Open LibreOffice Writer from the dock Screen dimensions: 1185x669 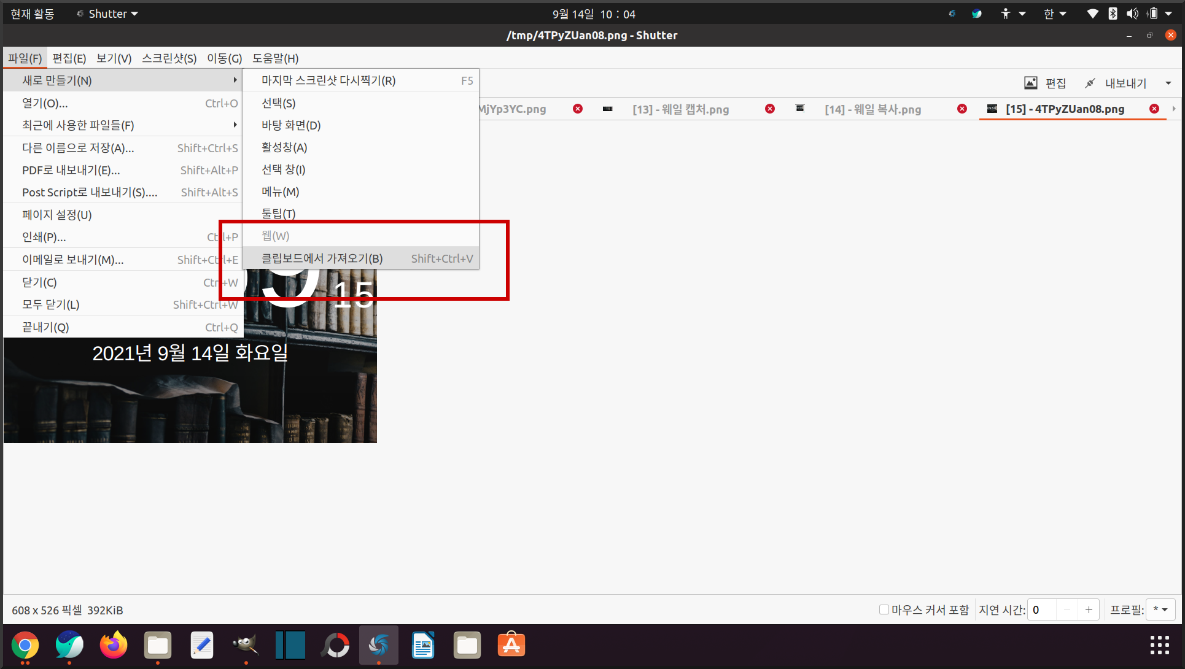click(x=423, y=645)
